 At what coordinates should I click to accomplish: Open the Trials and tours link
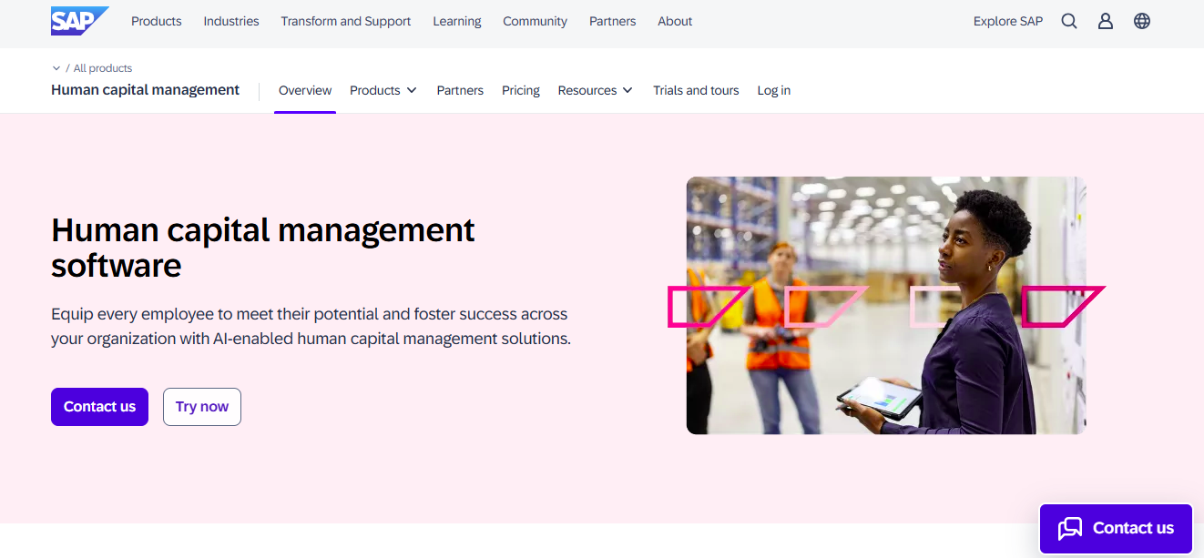coord(696,90)
